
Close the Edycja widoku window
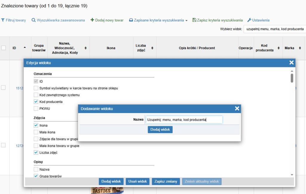click(291, 63)
